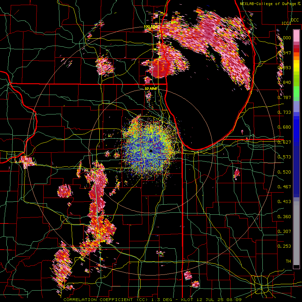Select the 0.520 legend value
Screen dimensions: 302x302
[284, 172]
